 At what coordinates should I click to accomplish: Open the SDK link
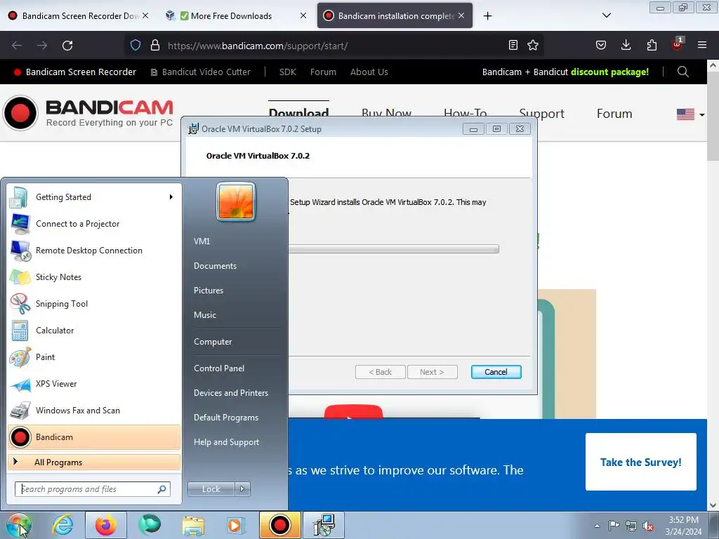(287, 72)
